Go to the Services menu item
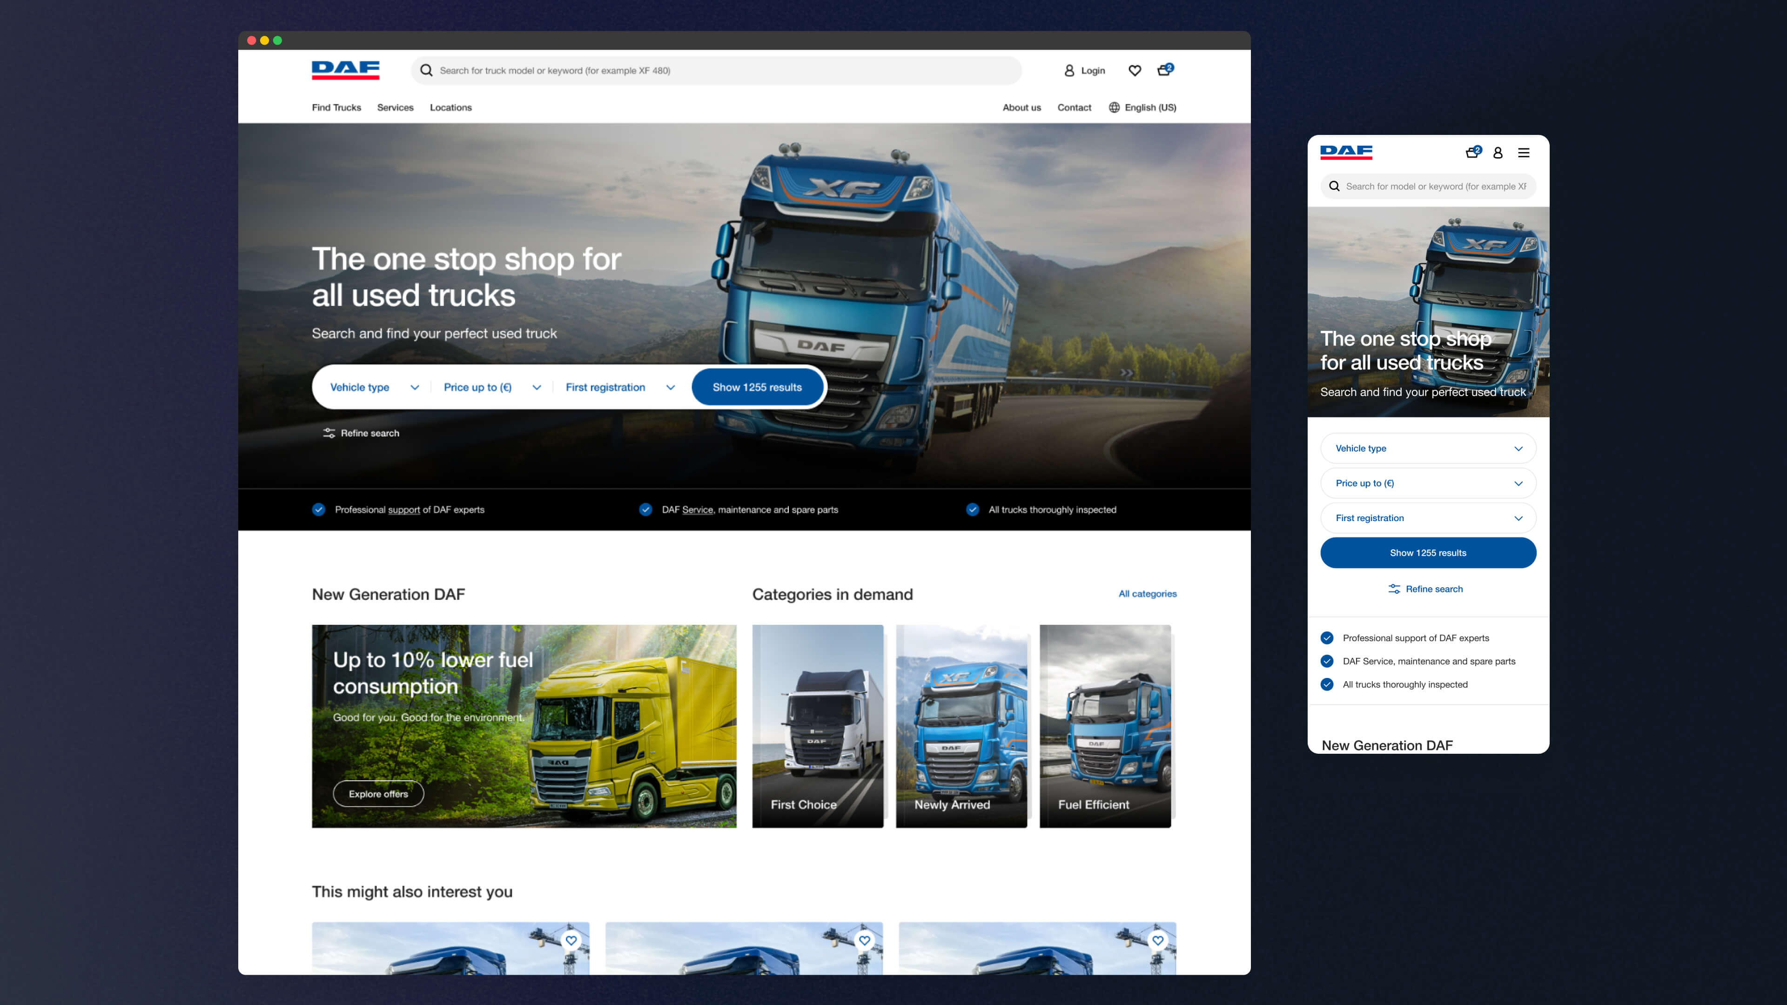Viewport: 1787px width, 1005px height. pos(396,107)
